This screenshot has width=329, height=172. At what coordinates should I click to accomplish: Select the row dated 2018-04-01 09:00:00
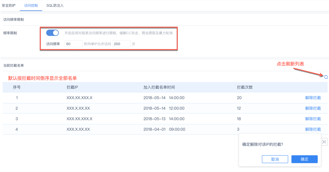point(164,129)
